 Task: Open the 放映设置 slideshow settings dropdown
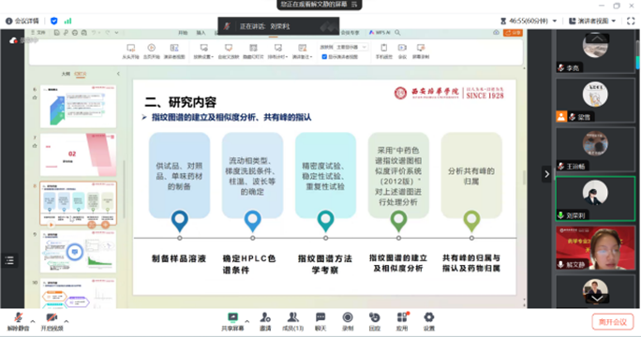coord(203,51)
